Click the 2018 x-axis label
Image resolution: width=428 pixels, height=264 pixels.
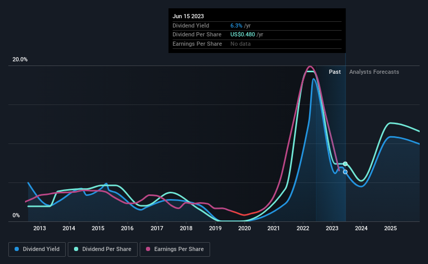(186, 228)
